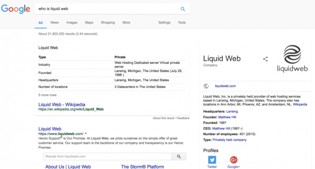Click the 'Number of employees: 451 (2015)' text
This screenshot has width=315, height=169.
[x=229, y=134]
